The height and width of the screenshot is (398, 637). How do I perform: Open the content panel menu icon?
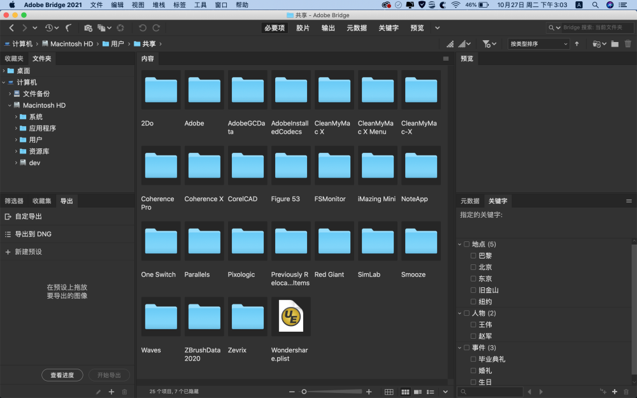pos(446,59)
